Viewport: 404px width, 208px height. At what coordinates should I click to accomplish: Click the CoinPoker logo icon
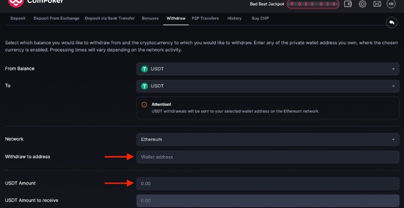click(15, 3)
